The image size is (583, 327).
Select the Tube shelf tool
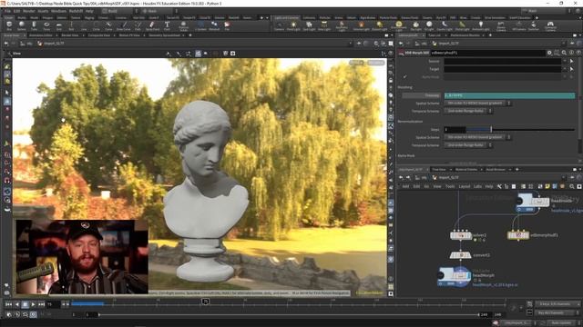point(34,26)
